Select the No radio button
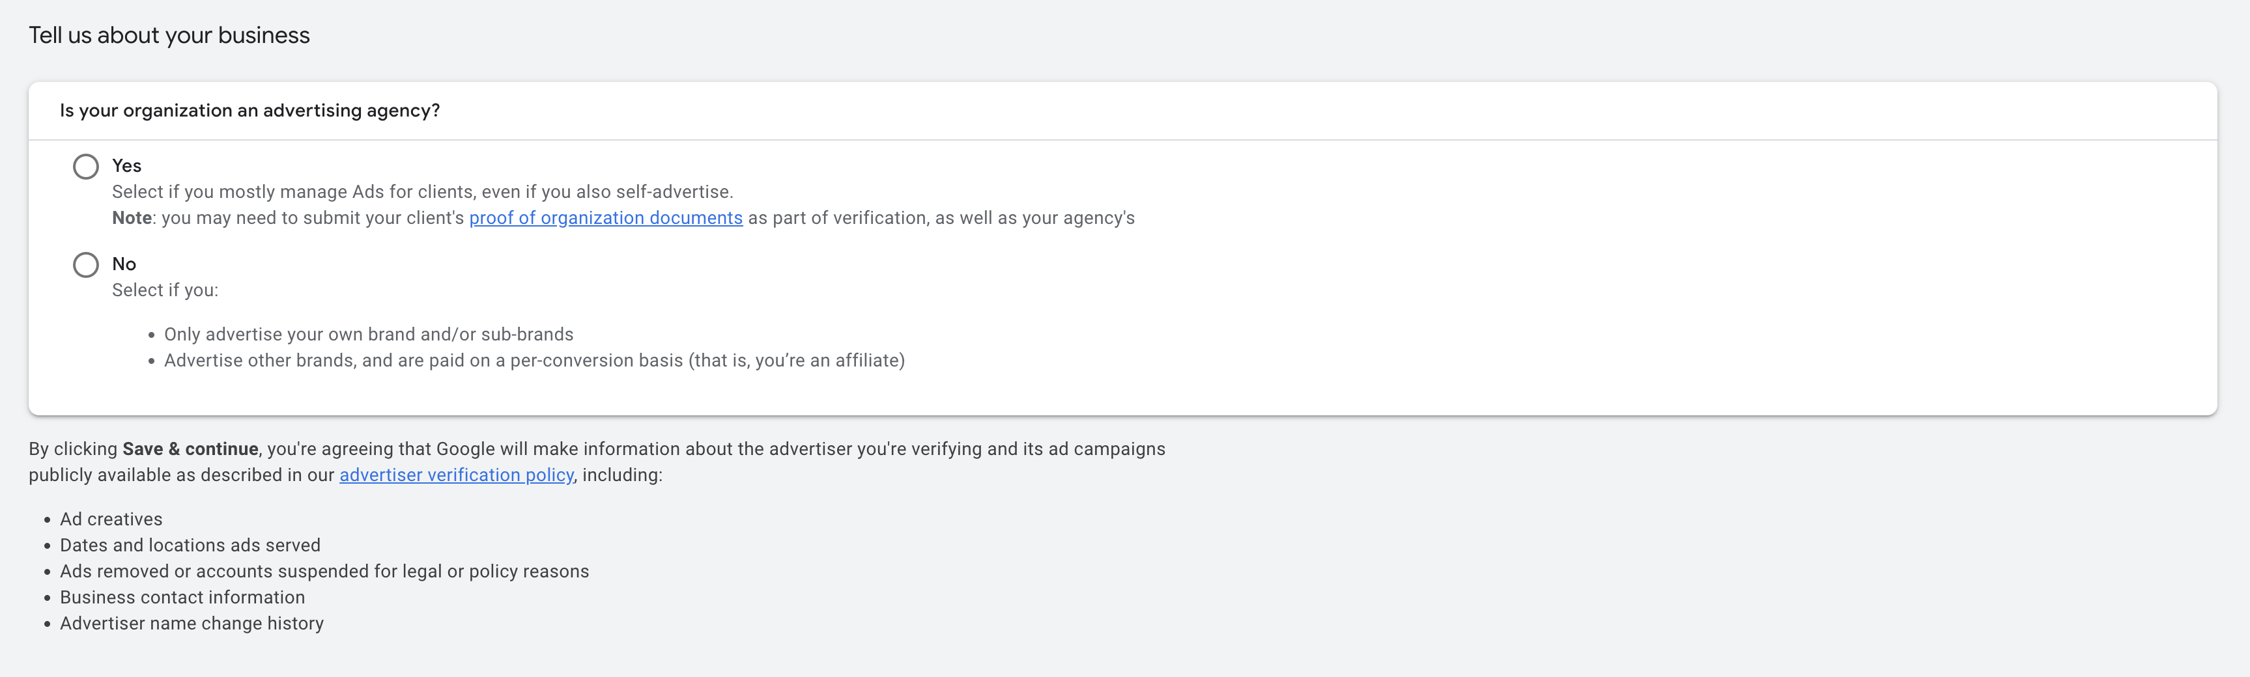Screen dimensions: 2250x677 point(85,264)
